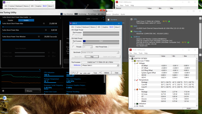Expand the Utilization node in HWMonitor
Screen dimensions: 202x114
click(x=135, y=104)
